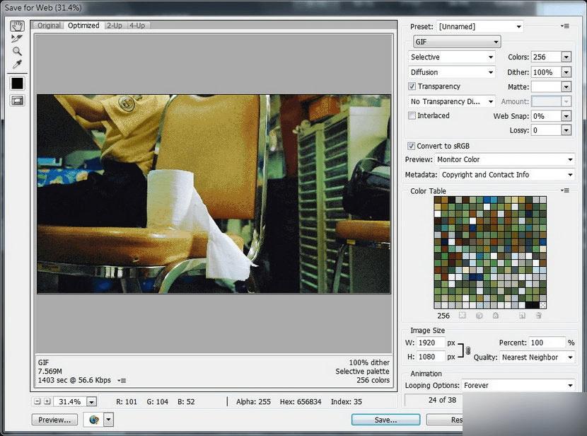Click the browser preview globe icon
The image size is (587, 436).
pyautogui.click(x=94, y=420)
